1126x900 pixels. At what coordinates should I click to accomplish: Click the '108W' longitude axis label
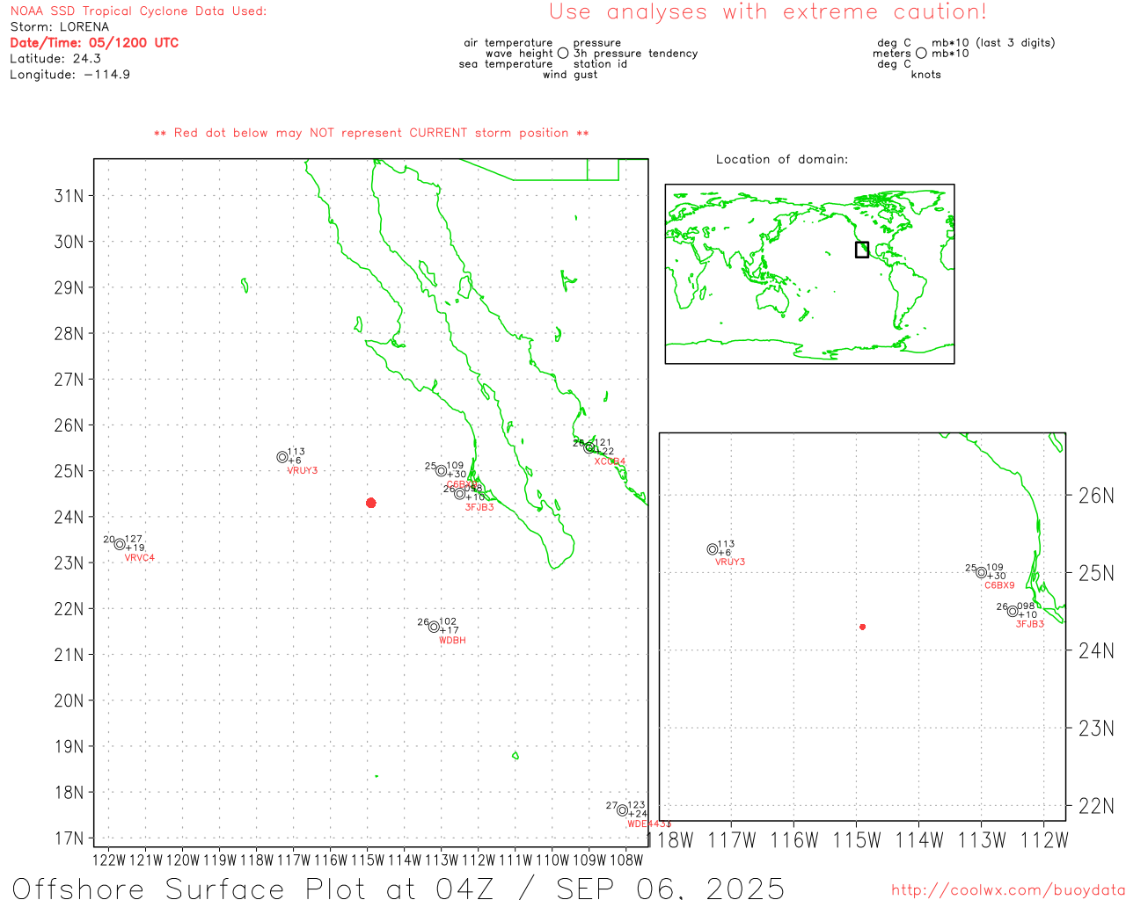pyautogui.click(x=626, y=860)
